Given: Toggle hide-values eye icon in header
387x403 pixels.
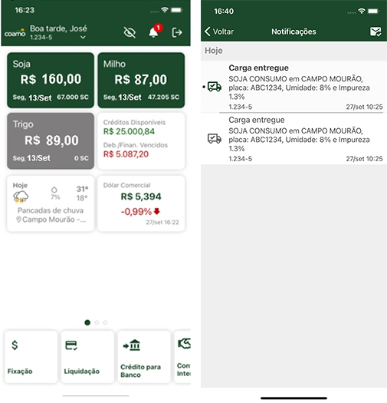Looking at the screenshot, I should coord(130,32).
